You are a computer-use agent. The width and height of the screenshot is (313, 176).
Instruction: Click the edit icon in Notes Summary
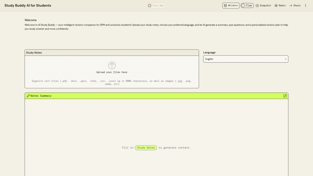click(285, 96)
